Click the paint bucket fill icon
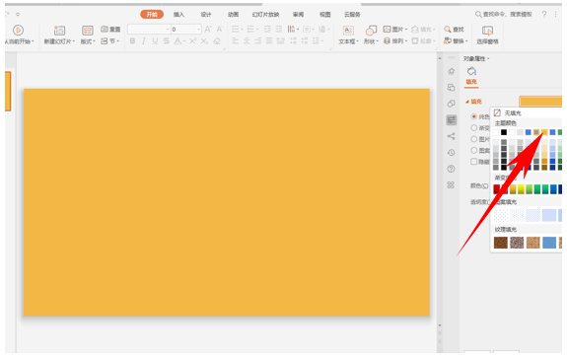The width and height of the screenshot is (567, 360). 471,71
